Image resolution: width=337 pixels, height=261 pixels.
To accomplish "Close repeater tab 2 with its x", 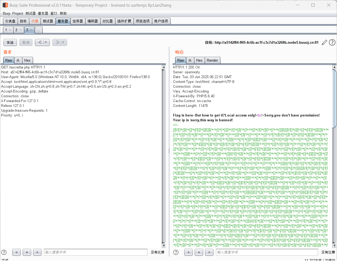I will coord(20,30).
